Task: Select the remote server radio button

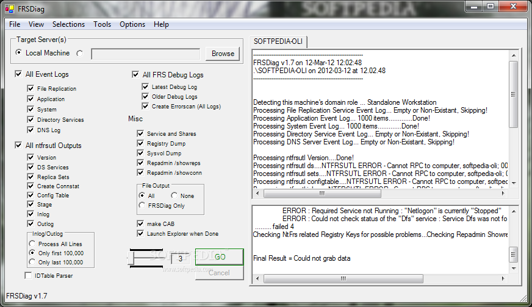Action: point(80,54)
